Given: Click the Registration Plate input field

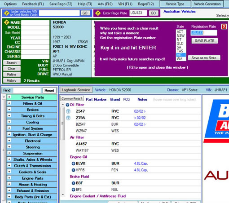Looking at the screenshot, I should click(x=204, y=33).
